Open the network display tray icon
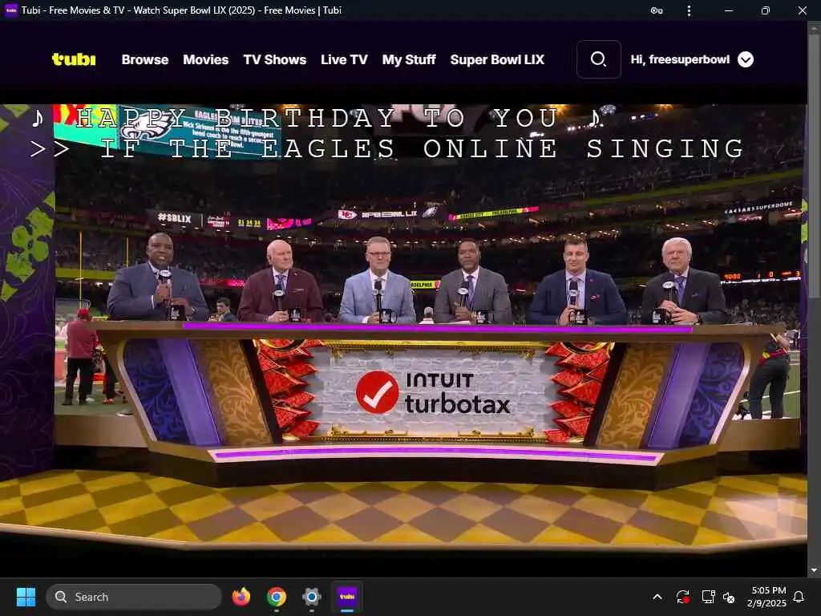Viewport: 821px width, 616px height. click(x=708, y=597)
